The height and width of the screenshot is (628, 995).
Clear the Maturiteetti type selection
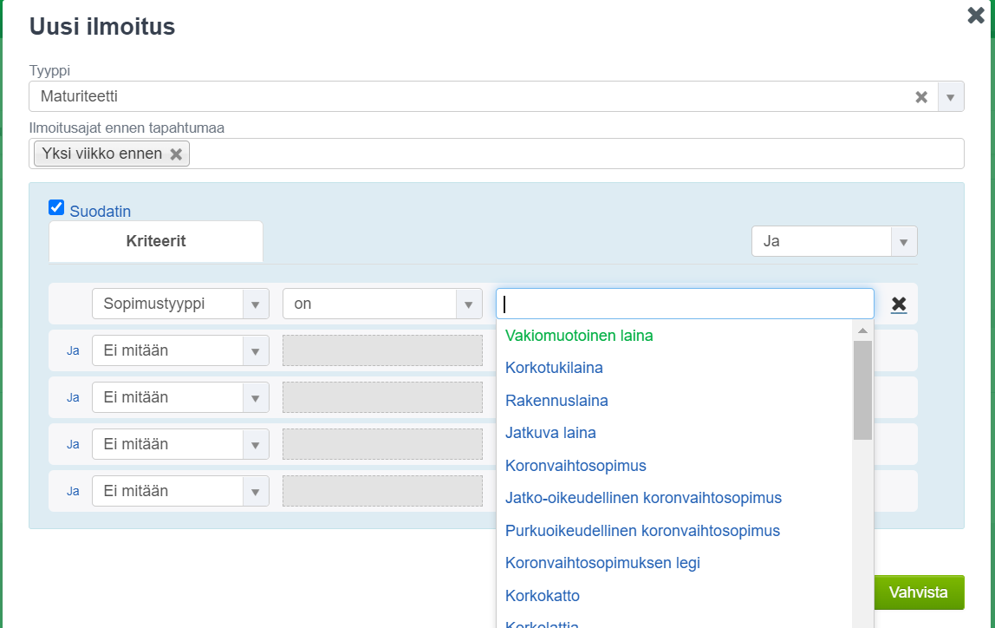click(921, 97)
